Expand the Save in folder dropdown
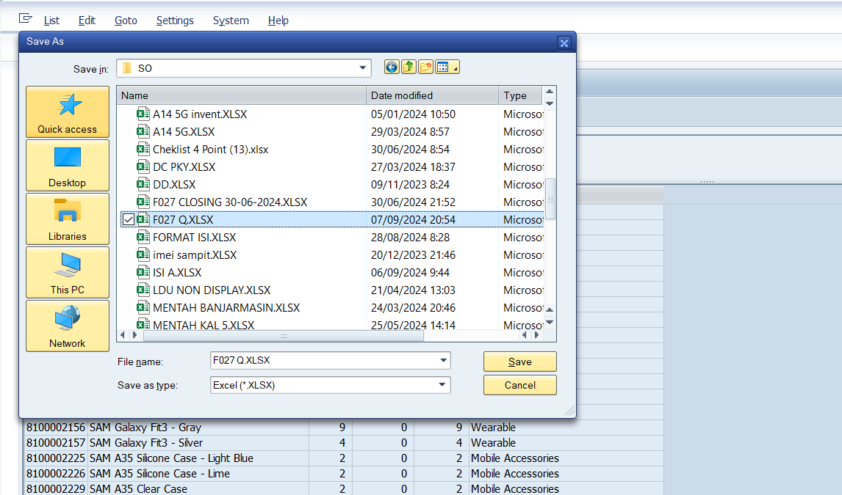The width and height of the screenshot is (842, 495). point(362,68)
